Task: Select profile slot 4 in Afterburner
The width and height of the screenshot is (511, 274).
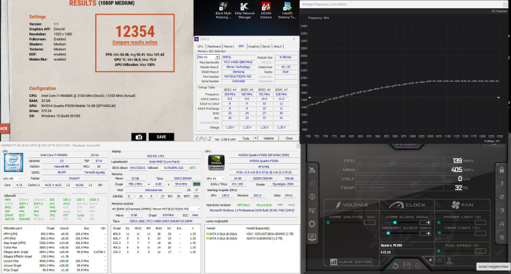Action: [x=501, y=224]
